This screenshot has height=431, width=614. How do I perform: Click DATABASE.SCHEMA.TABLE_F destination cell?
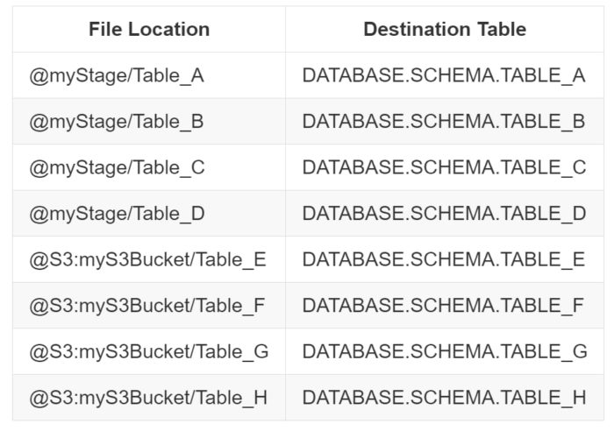point(445,306)
